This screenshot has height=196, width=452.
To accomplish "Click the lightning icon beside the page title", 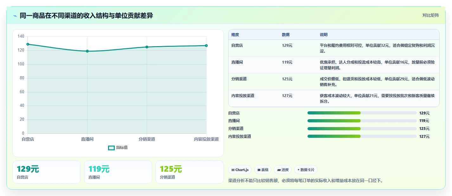I will (x=15, y=16).
